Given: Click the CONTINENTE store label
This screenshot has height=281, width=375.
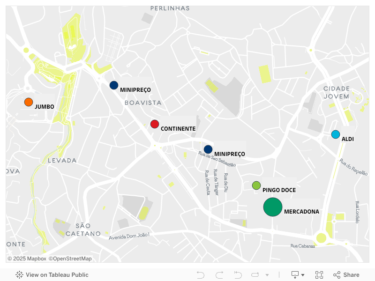Looking at the screenshot, I should [x=178, y=129].
